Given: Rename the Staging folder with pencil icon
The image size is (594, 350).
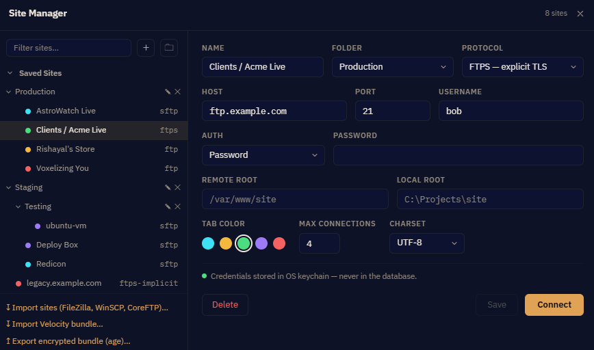Looking at the screenshot, I should pyautogui.click(x=168, y=187).
